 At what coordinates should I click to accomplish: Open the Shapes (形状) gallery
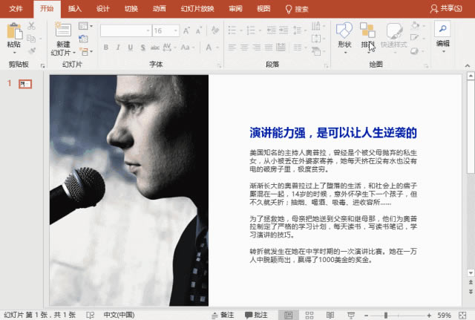pos(344,37)
